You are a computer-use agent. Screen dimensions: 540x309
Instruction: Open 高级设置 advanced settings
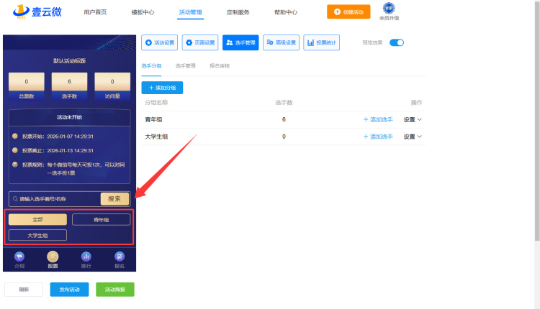[x=281, y=42]
